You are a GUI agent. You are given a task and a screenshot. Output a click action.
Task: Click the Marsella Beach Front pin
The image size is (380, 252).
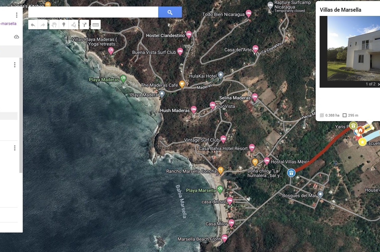point(225,238)
